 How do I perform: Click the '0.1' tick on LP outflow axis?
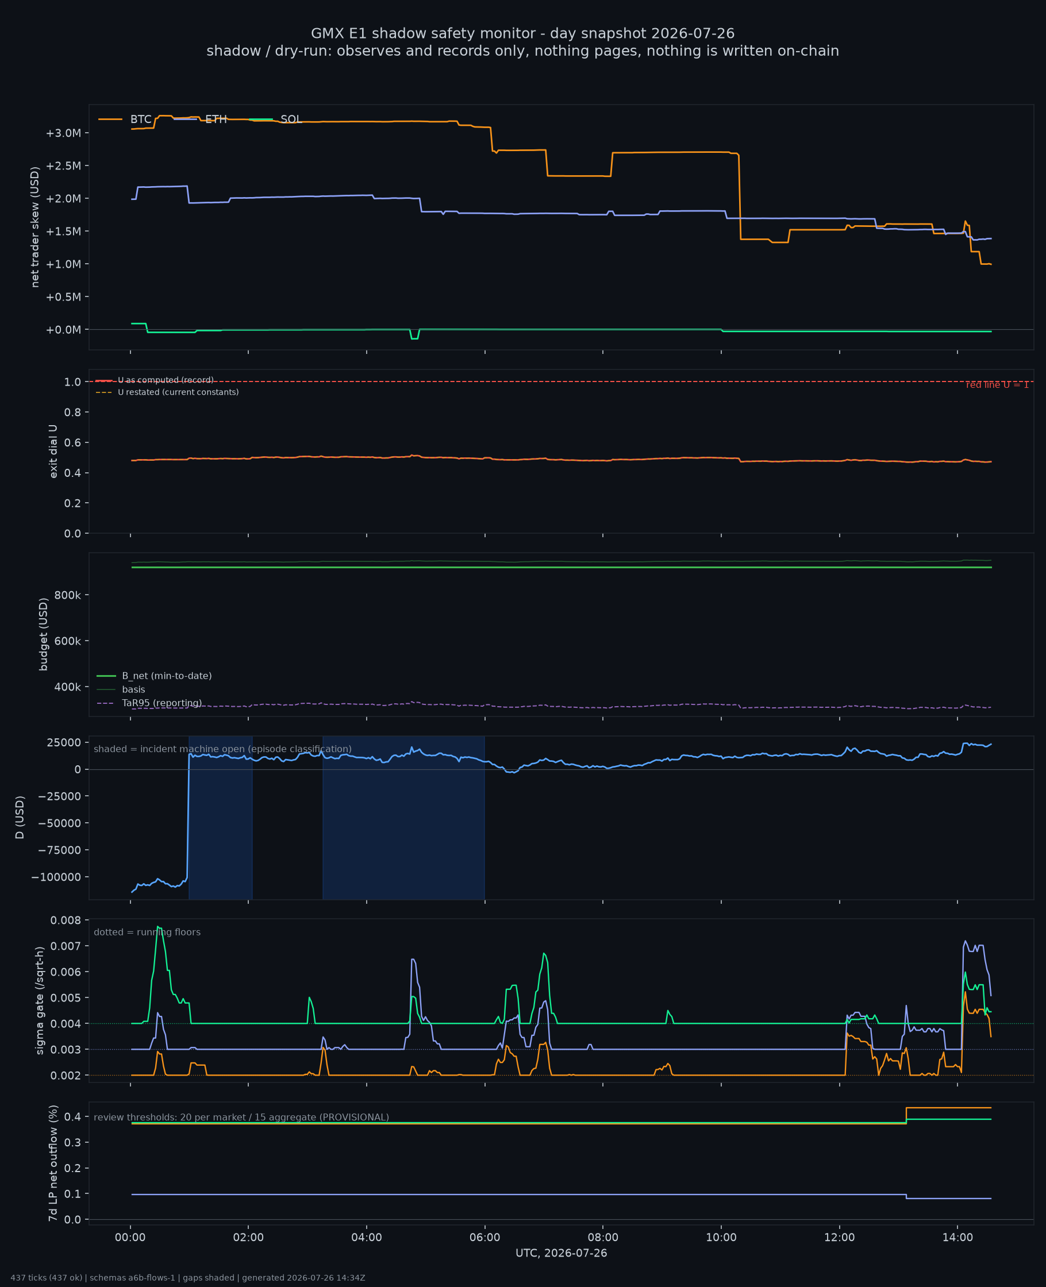pos(72,1194)
